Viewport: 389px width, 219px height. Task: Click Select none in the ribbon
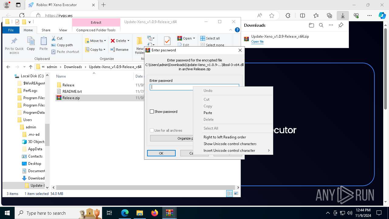212,45
